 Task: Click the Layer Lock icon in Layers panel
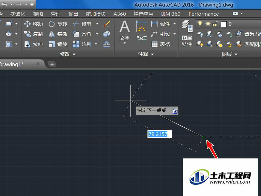(x=229, y=34)
